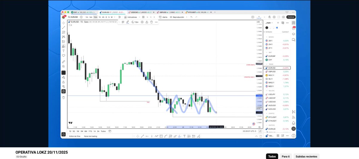The width and height of the screenshot is (359, 159).
Task: Select the zoom in tool
Action: 63,66
